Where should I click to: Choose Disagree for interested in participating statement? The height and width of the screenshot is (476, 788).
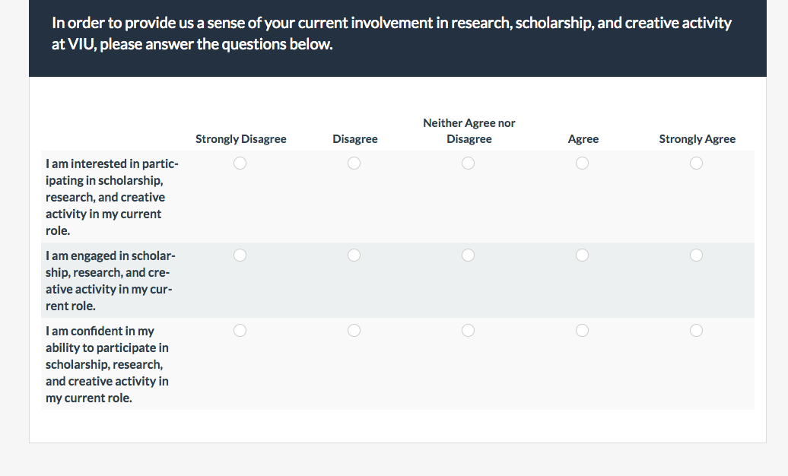pyautogui.click(x=354, y=163)
